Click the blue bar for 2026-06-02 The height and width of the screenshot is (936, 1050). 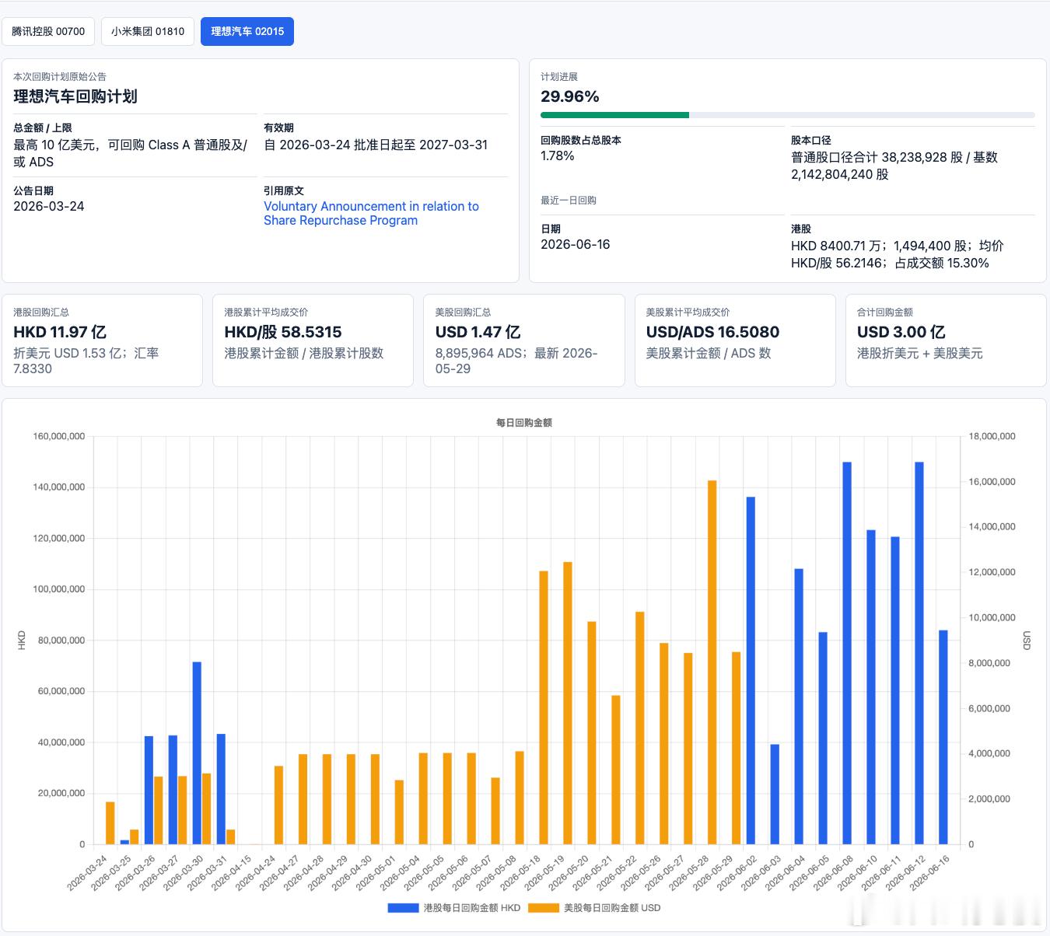(751, 670)
